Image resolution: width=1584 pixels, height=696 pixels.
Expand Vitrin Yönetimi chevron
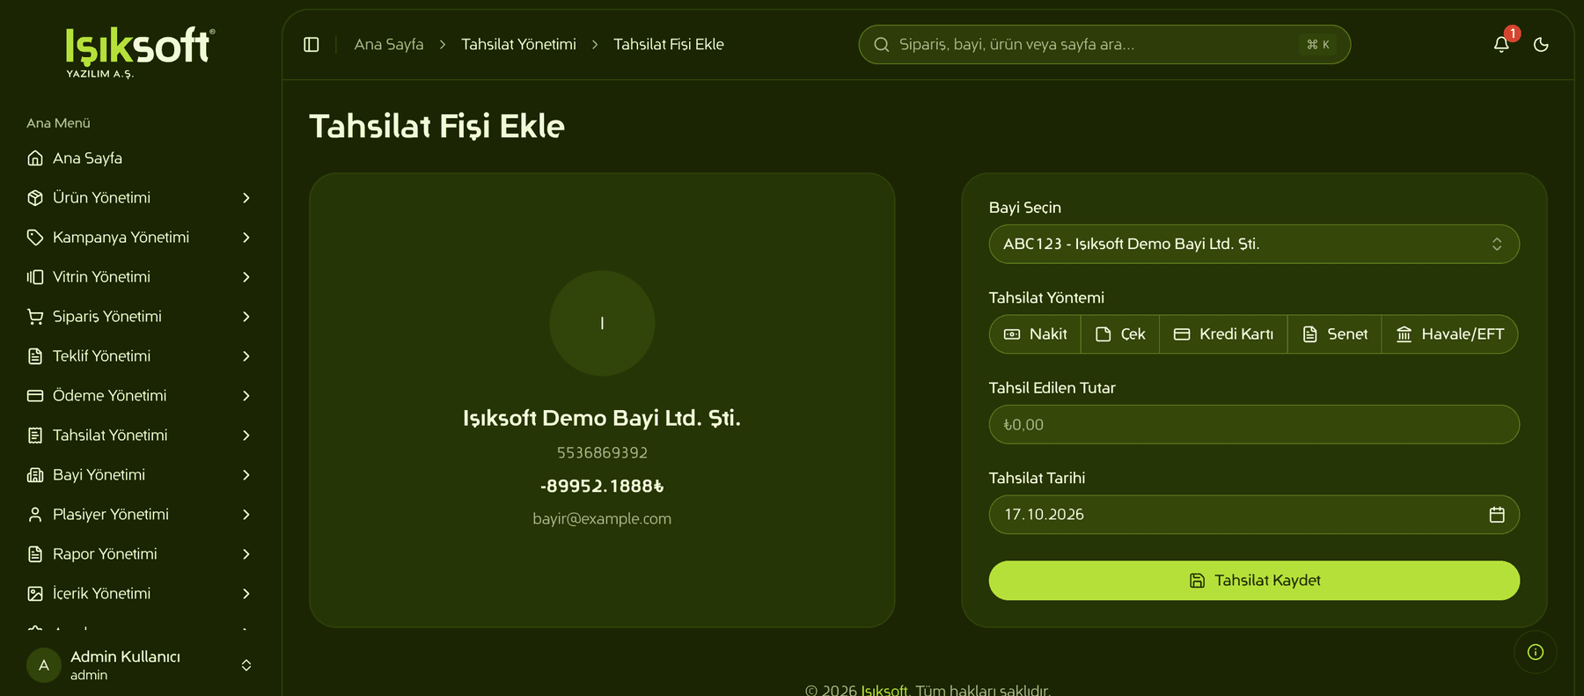tap(246, 277)
